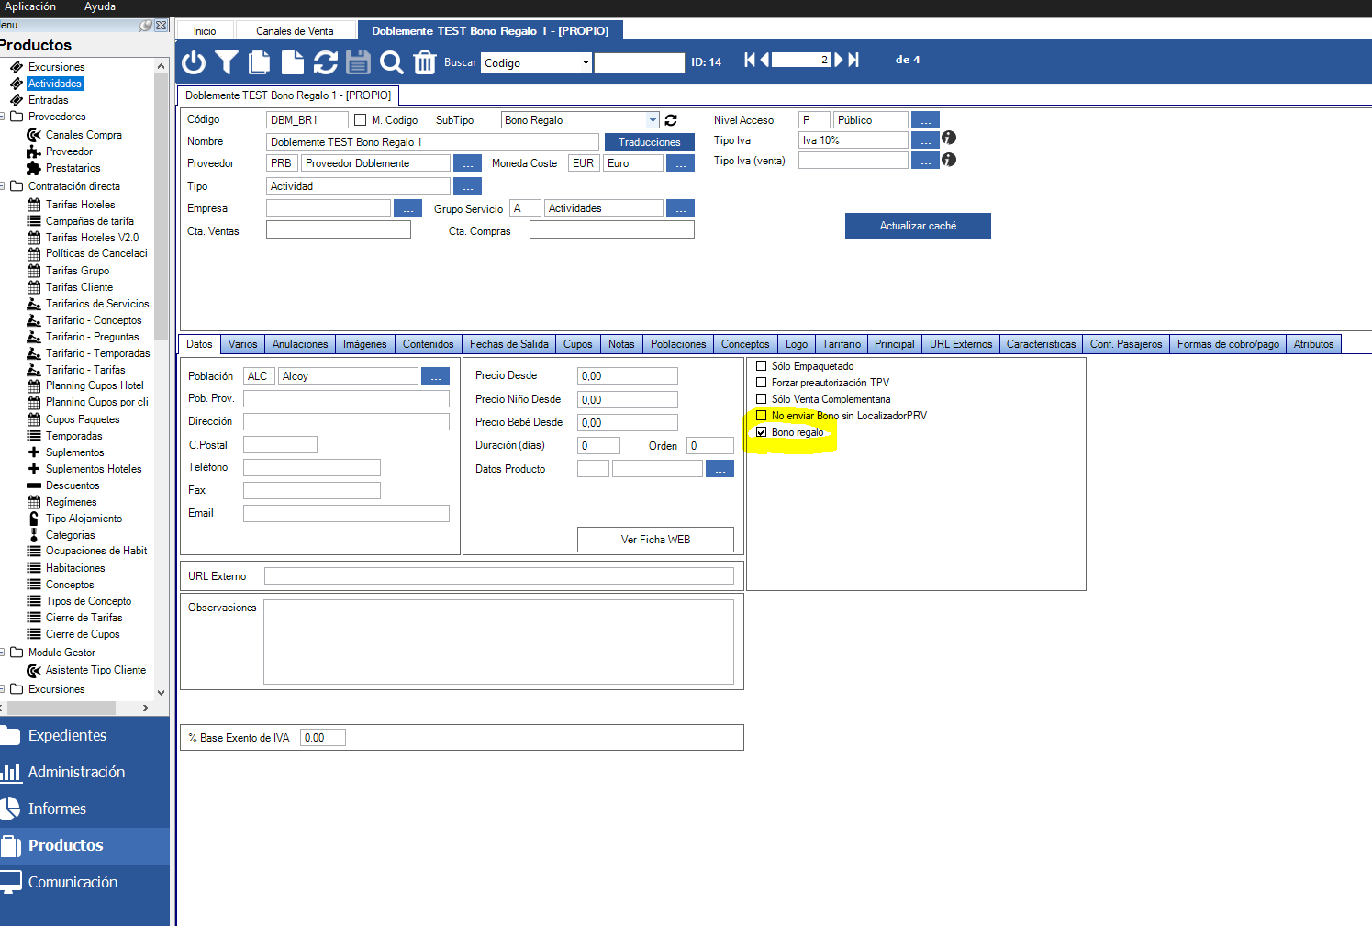
Task: Open the Varios tab
Action: 242,344
